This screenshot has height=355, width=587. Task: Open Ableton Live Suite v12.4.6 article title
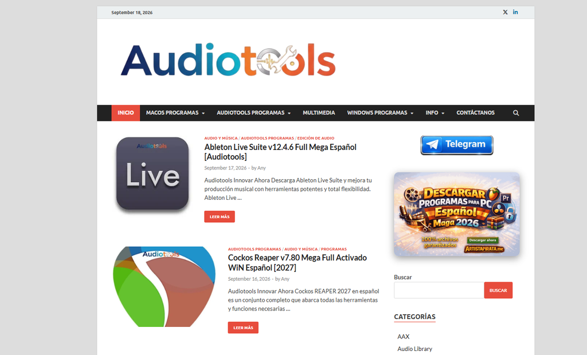(280, 152)
